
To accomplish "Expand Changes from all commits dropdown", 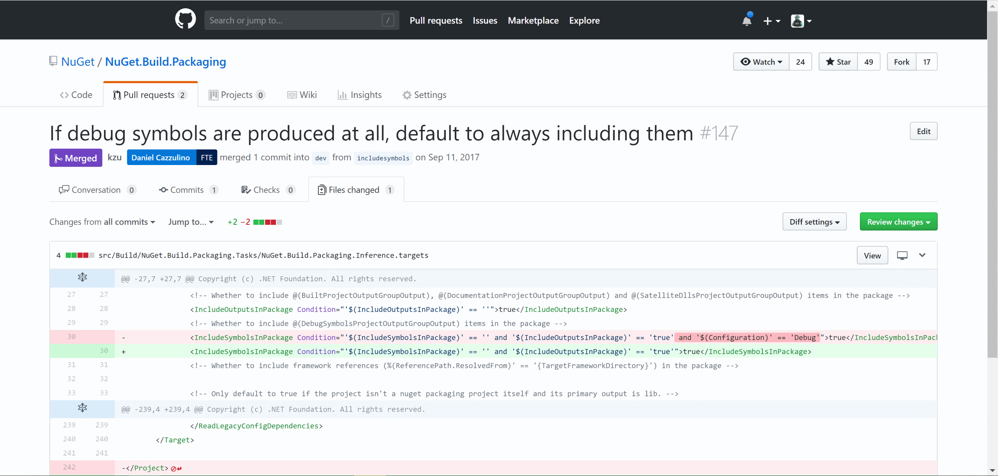I will click(102, 222).
